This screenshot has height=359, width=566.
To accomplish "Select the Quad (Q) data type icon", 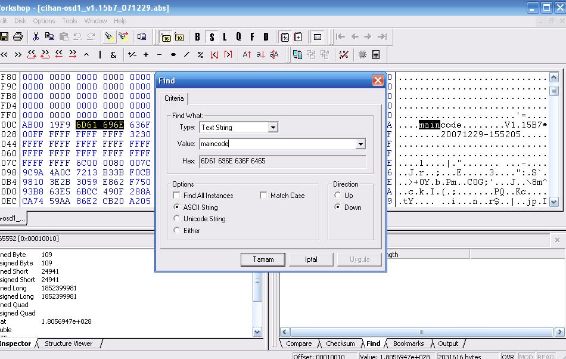I will click(x=238, y=37).
